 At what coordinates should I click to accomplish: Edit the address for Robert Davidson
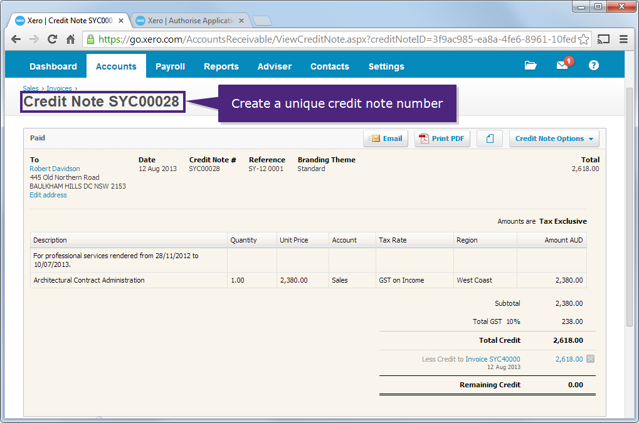[x=48, y=194]
